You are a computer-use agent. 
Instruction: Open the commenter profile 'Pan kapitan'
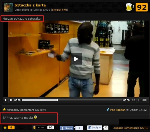point(117,110)
